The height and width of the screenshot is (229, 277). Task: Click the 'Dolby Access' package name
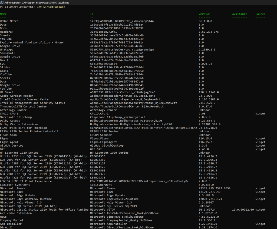[x=10, y=121]
